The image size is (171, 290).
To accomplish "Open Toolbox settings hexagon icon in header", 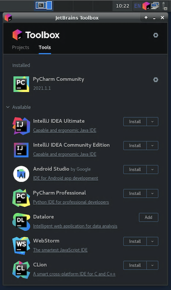I will [x=156, y=35].
